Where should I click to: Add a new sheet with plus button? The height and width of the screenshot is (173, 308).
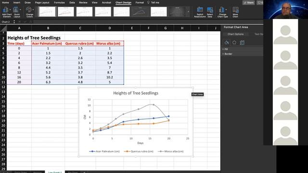(84, 172)
